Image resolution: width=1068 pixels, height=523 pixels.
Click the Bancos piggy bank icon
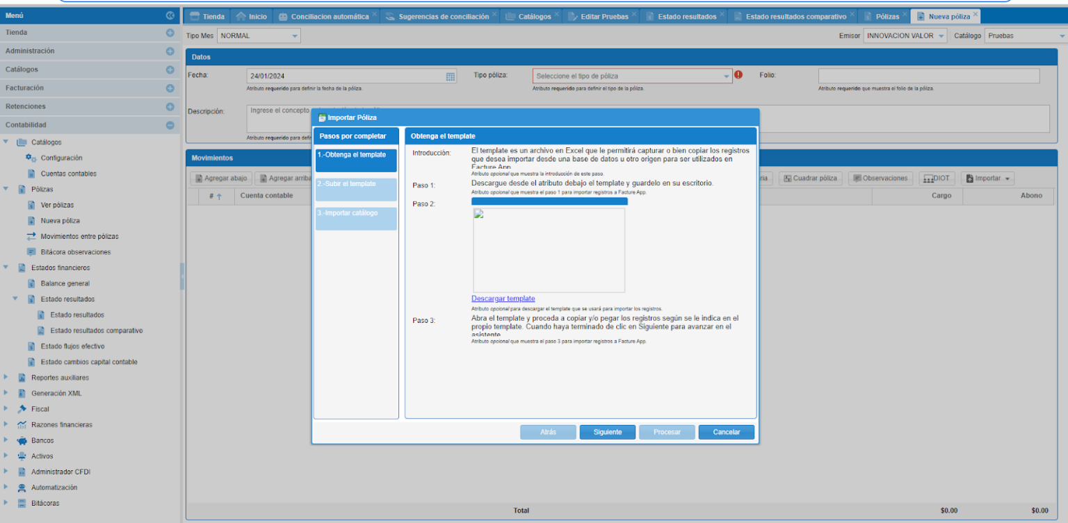pyautogui.click(x=22, y=440)
